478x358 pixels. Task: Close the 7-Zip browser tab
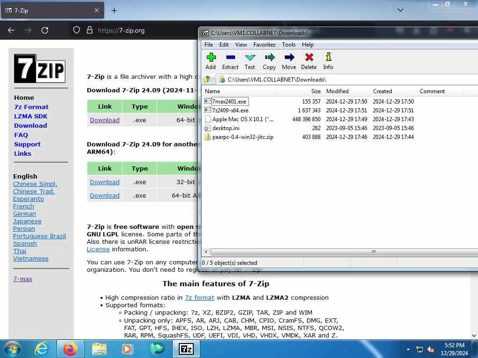[x=97, y=10]
